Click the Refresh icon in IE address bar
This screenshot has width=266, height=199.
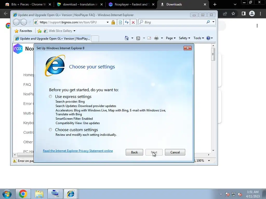pos(127,22)
